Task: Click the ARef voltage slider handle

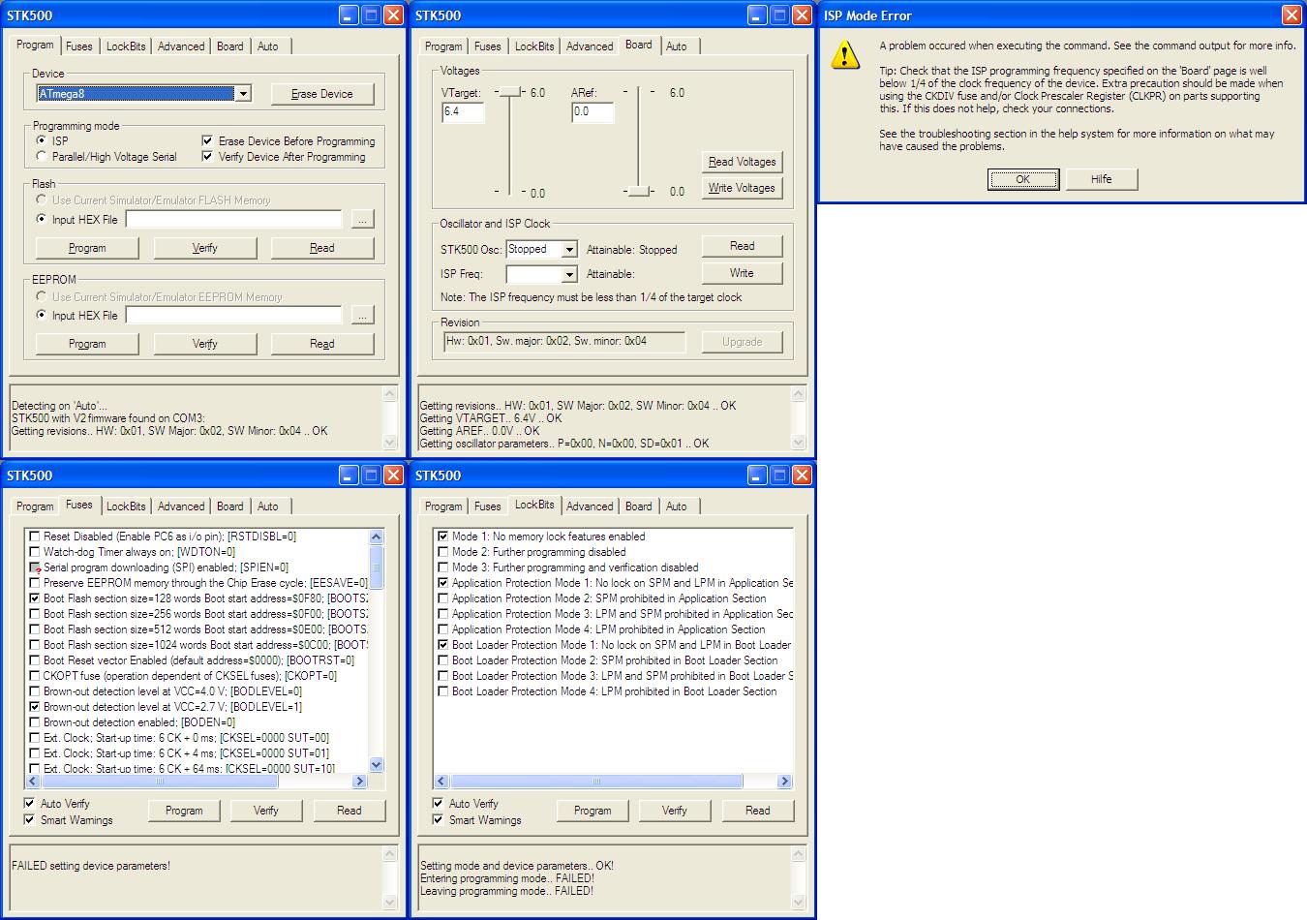Action: pyautogui.click(x=638, y=191)
